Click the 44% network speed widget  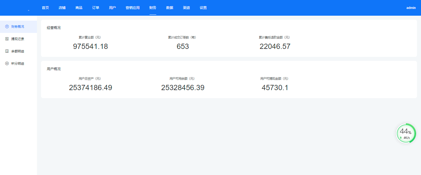[406, 133]
